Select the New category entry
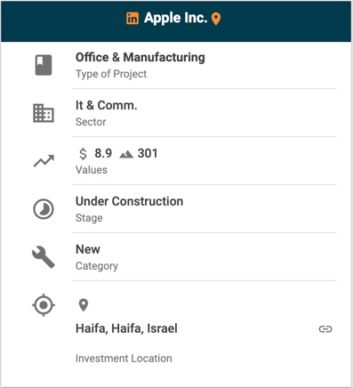The width and height of the screenshot is (353, 388). pos(205,257)
